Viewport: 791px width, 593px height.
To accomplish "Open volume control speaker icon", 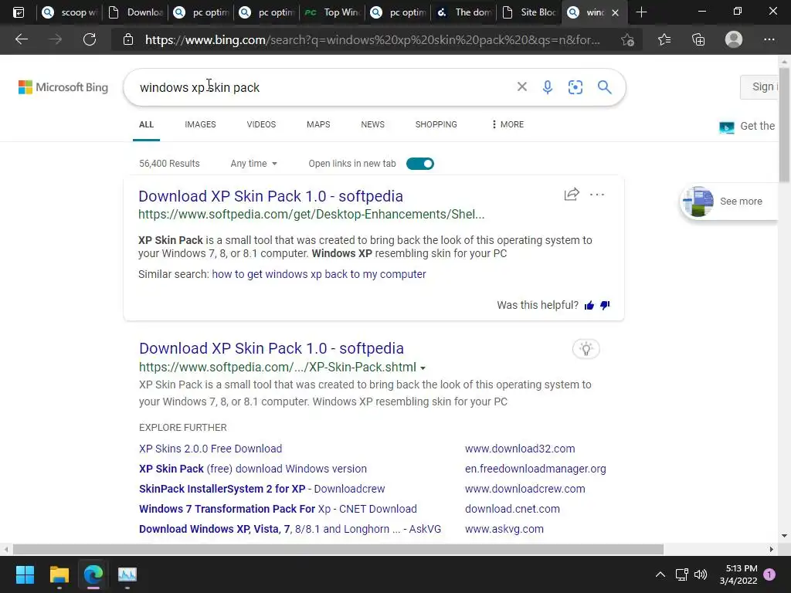I will point(700,574).
